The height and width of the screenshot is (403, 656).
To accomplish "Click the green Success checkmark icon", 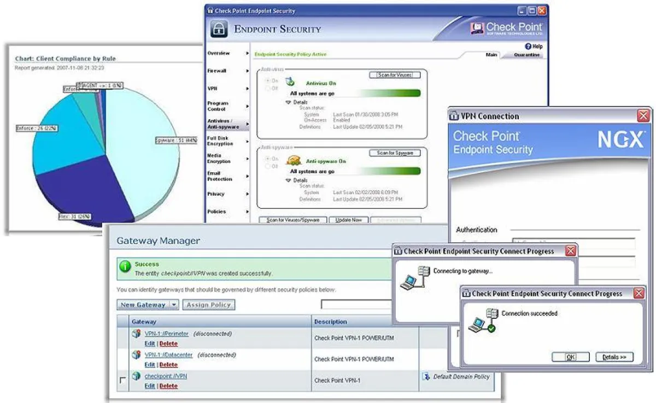I will click(x=125, y=265).
